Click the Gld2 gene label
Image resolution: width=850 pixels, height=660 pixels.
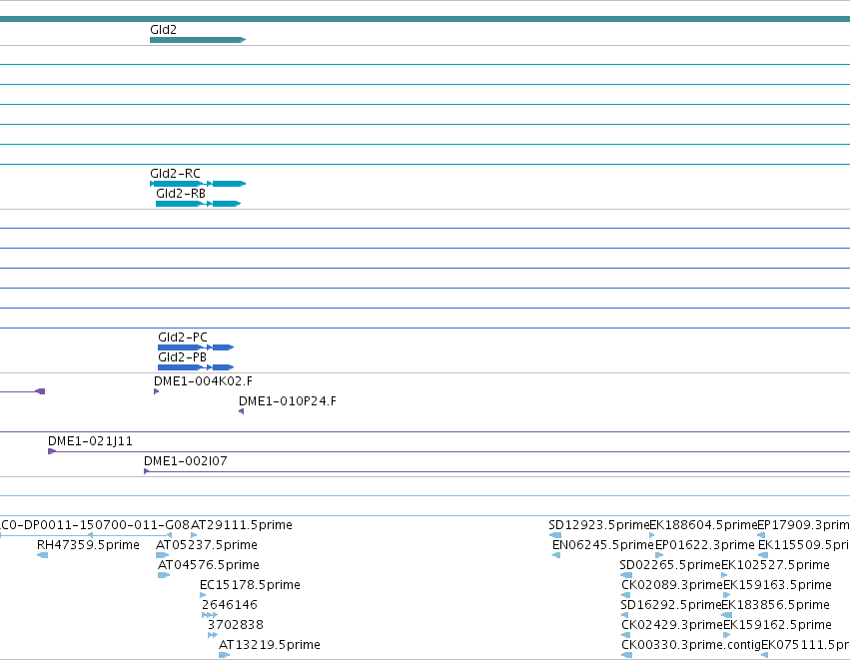coord(163,30)
